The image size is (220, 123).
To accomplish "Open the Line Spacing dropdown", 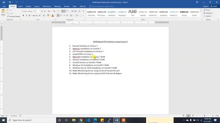I will [x=71, y=15].
